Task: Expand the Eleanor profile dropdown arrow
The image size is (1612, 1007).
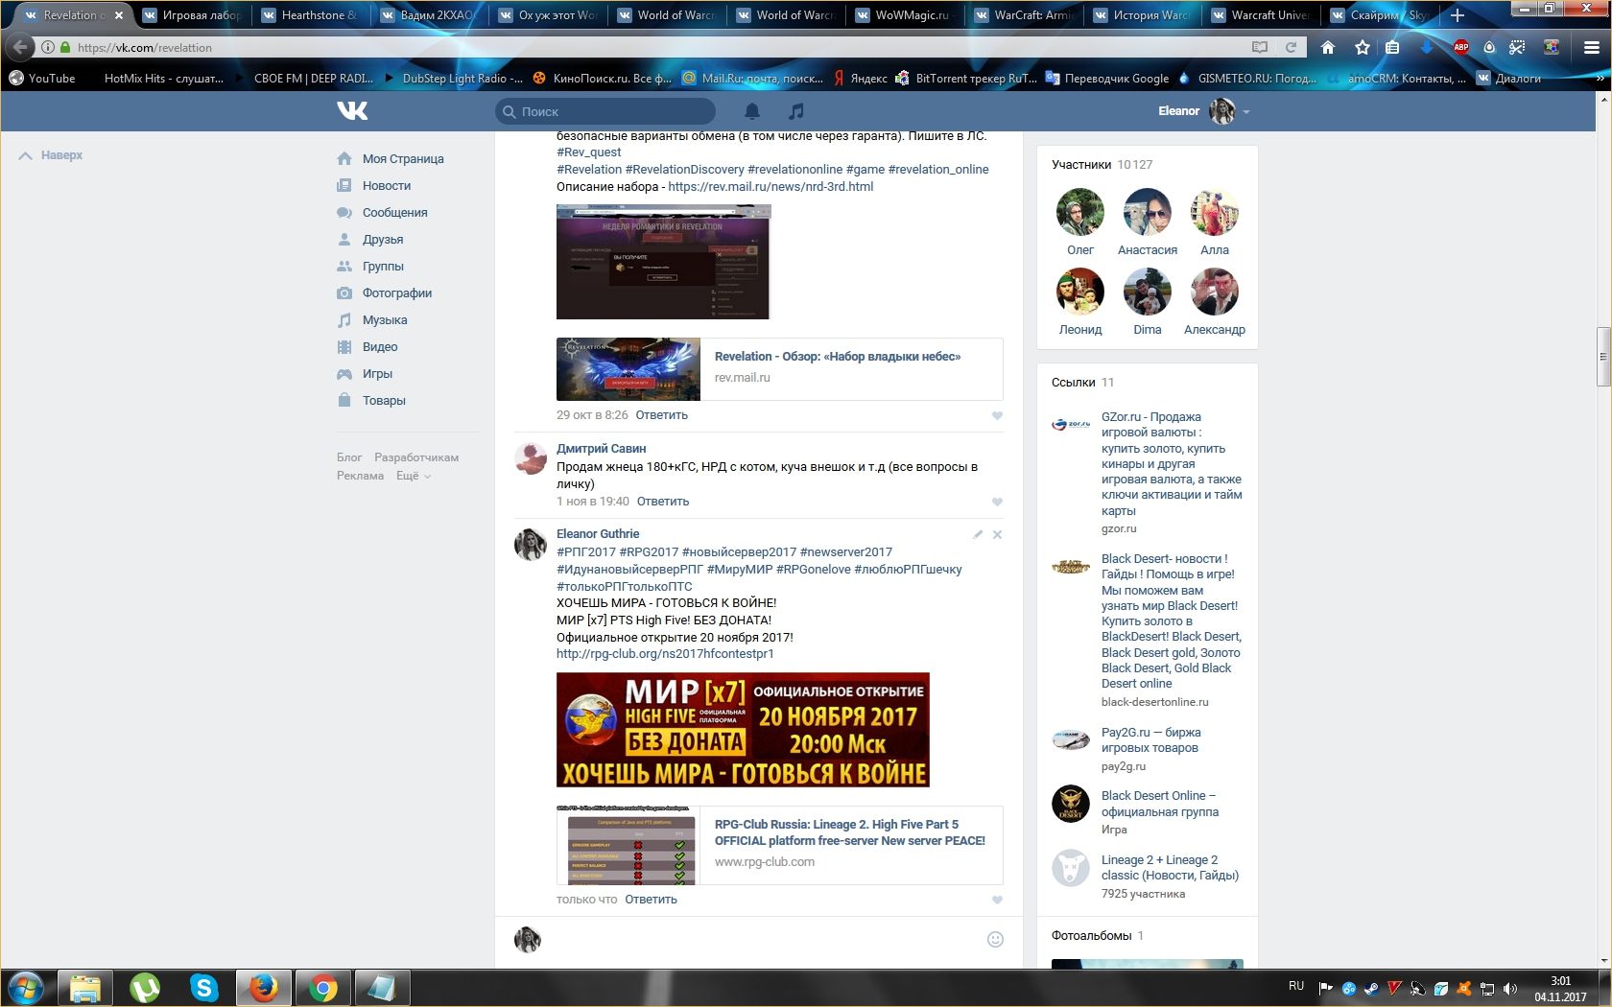Action: pos(1246,112)
